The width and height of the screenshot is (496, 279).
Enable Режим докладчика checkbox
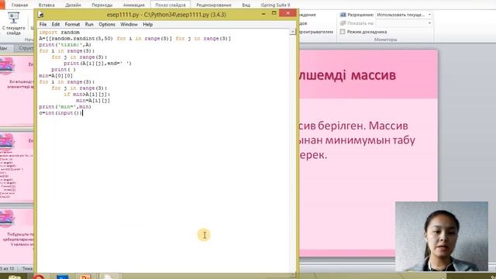click(343, 32)
